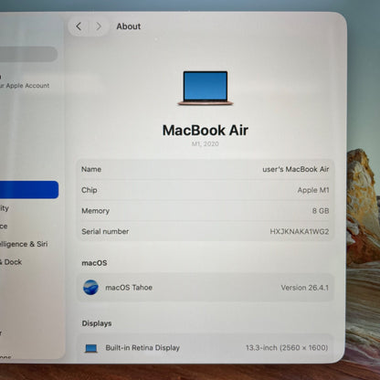Click the sidebar search field

[29, 54]
